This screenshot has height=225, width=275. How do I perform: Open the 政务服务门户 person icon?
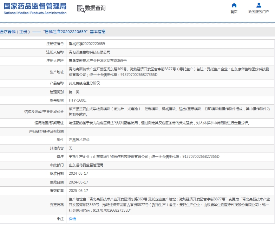click(x=259, y=5)
